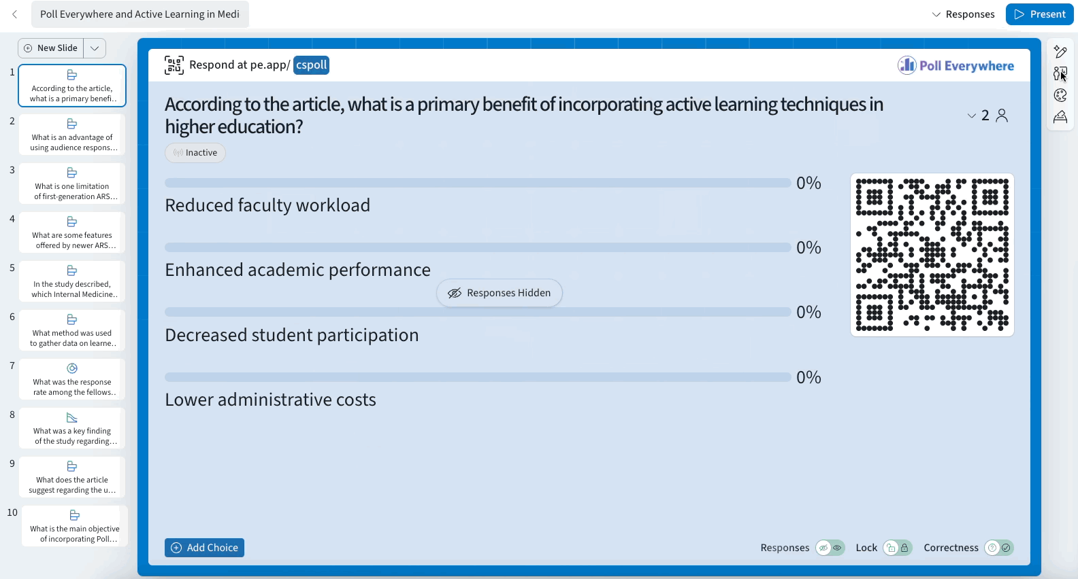The width and height of the screenshot is (1078, 579).
Task: Click the Present button
Action: [1040, 14]
